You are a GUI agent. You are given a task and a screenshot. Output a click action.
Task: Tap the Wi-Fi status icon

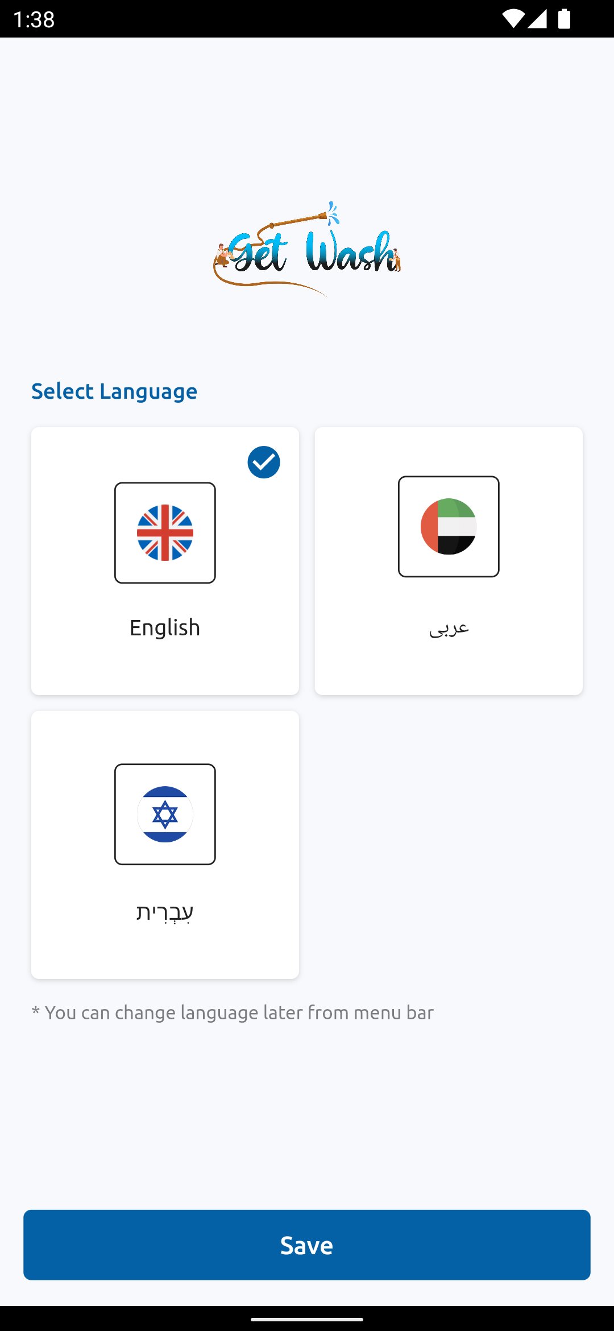(513, 19)
